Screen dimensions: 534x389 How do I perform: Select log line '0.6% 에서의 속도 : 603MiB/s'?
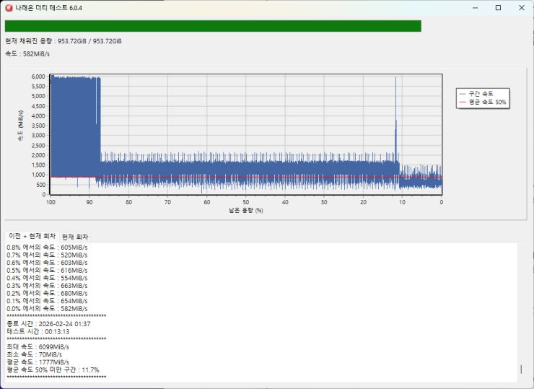pos(47,263)
